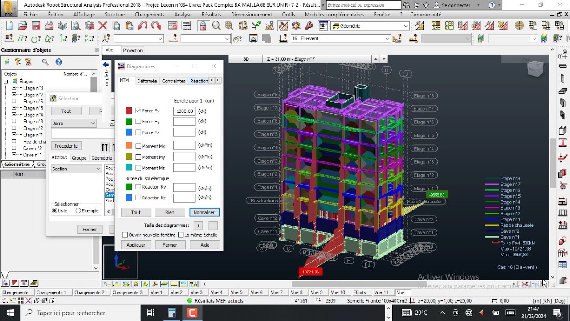570x321 pixels.
Task: Click the filter funnel icon in object manager
Action: (18, 62)
